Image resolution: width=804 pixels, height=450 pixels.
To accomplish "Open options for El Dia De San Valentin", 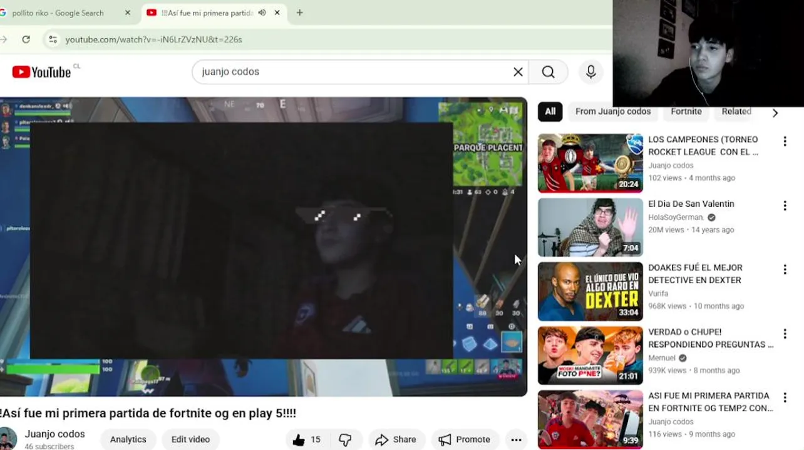I will click(x=785, y=206).
